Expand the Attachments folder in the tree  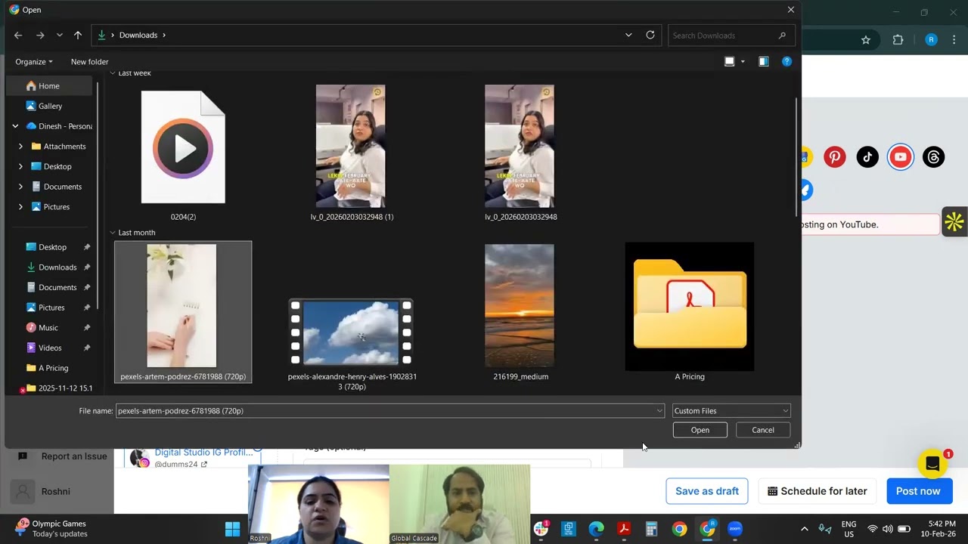tap(20, 147)
